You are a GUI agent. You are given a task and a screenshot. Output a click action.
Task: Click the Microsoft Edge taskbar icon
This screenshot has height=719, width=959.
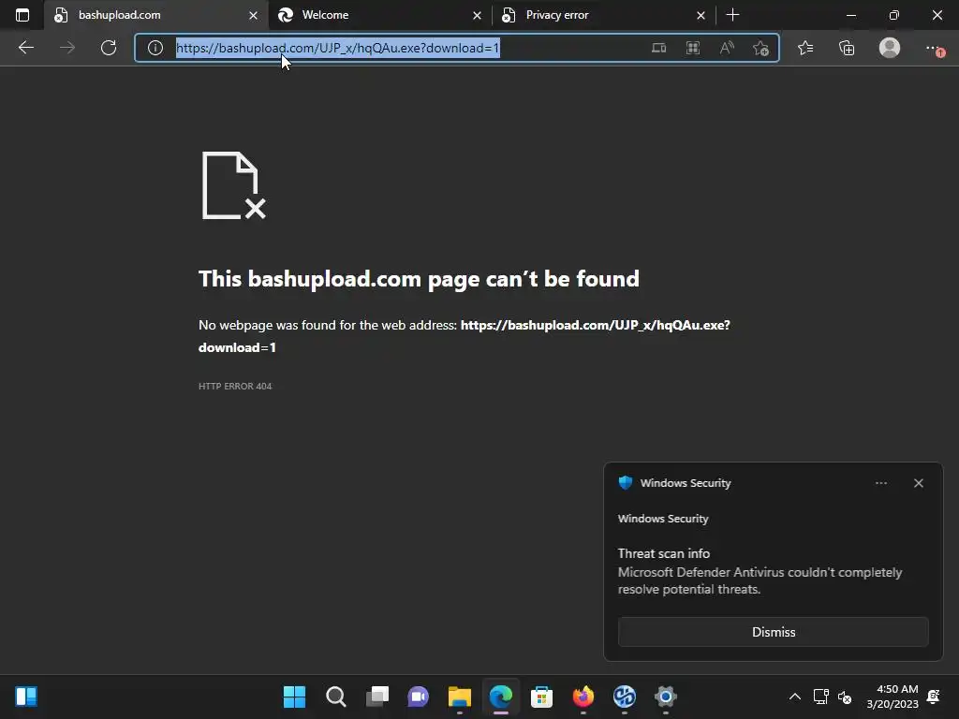coord(501,697)
